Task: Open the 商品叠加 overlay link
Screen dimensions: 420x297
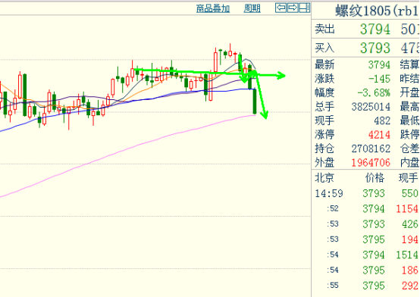Action: point(213,8)
